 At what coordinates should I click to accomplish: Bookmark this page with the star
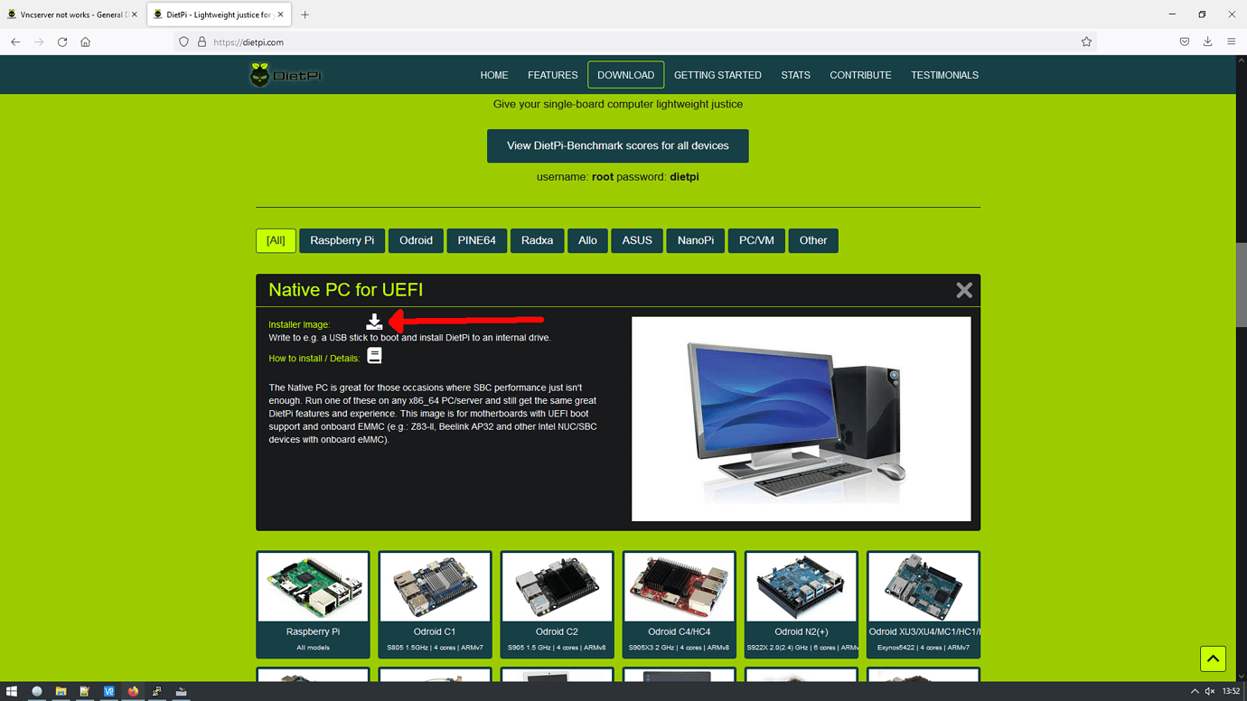(x=1086, y=42)
